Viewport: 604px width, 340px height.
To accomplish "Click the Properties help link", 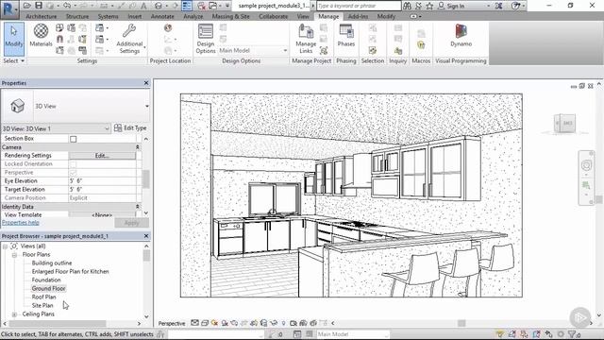I will pyautogui.click(x=21, y=223).
